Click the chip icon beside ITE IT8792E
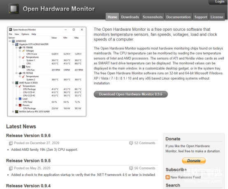Image resolution: width=228 pixels, height=189 pixels. (20, 73)
